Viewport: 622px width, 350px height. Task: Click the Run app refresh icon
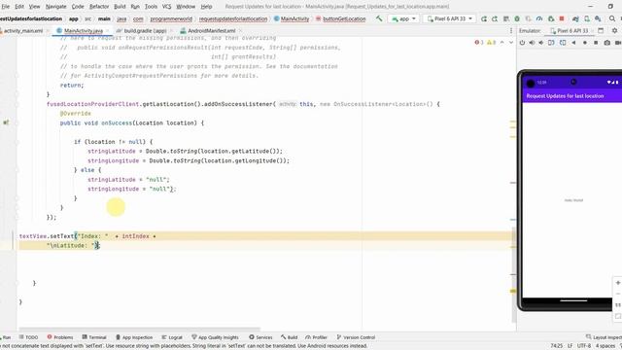(484, 18)
